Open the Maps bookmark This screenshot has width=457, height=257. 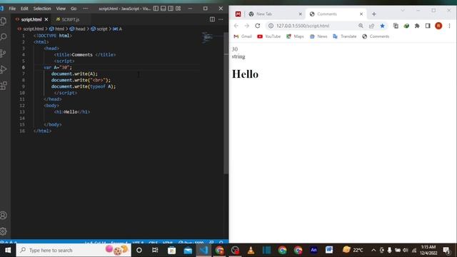[295, 36]
